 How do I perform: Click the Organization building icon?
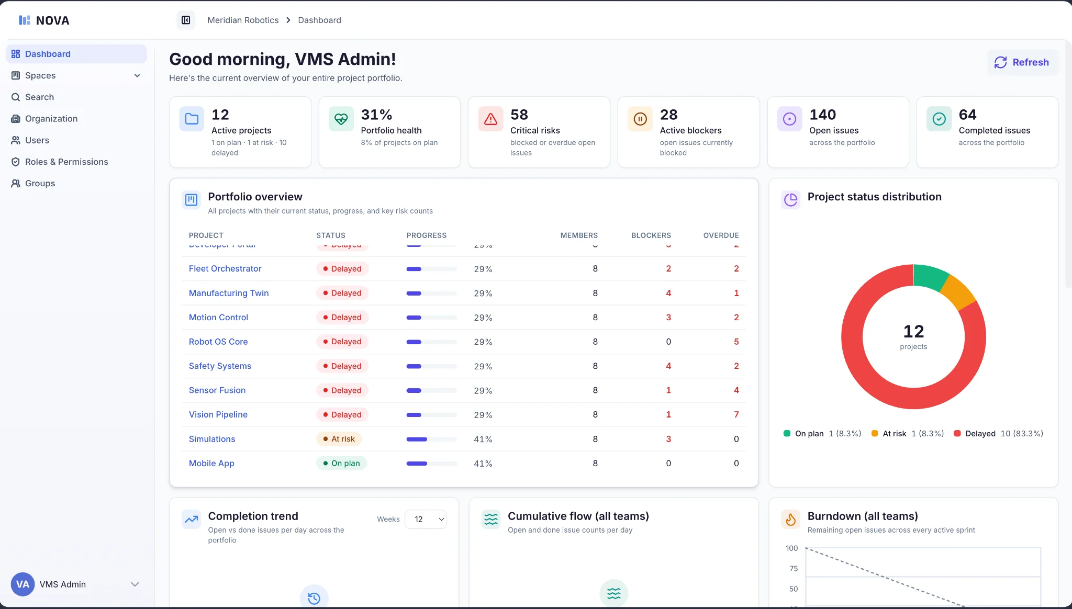(x=16, y=119)
